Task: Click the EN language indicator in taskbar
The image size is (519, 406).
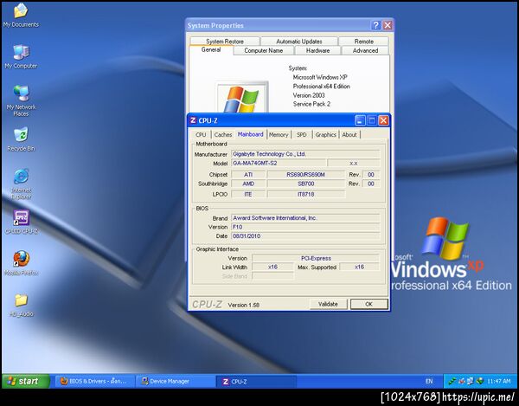Action: [429, 381]
